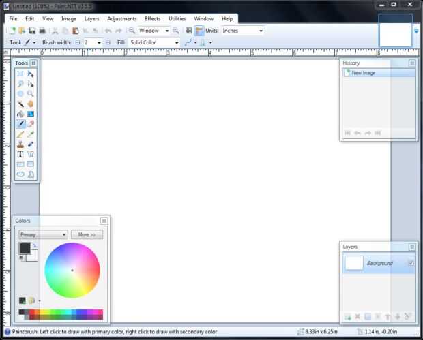Select the Clone Stamp tool

[x=20, y=144]
